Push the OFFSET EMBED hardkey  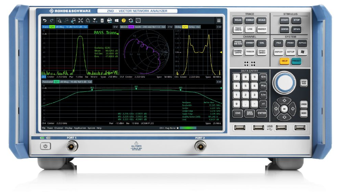pyautogui.click(x=262, y=52)
